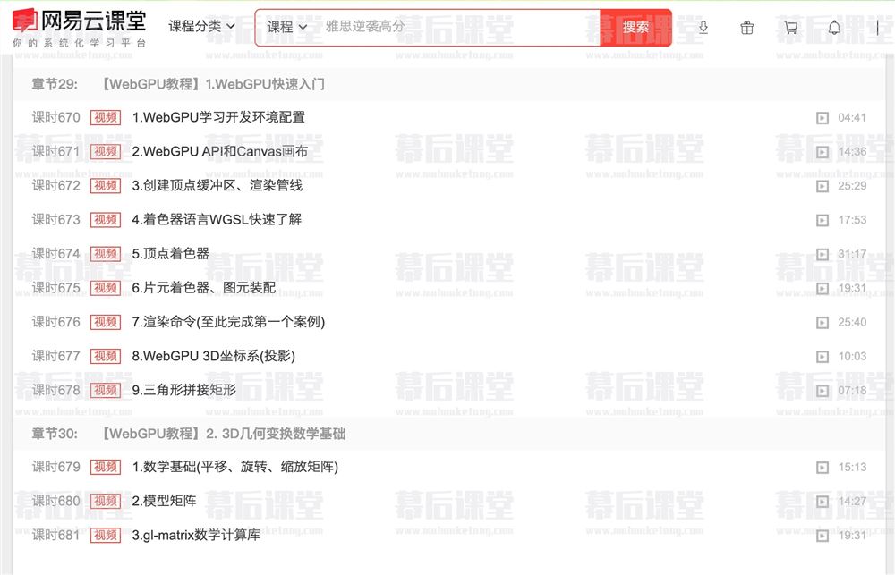Viewport: 895px width, 575px height.
Task: Click play icon in the 课时675 row
Action: [x=822, y=289]
